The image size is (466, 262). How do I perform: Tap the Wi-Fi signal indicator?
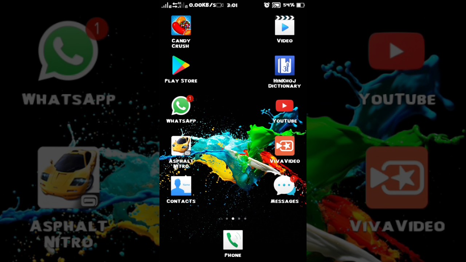(276, 5)
